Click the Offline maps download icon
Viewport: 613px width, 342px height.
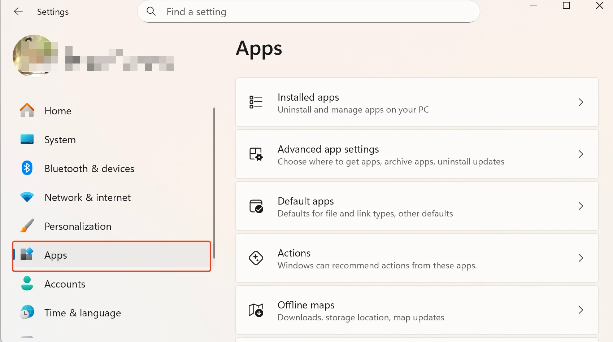tap(256, 310)
